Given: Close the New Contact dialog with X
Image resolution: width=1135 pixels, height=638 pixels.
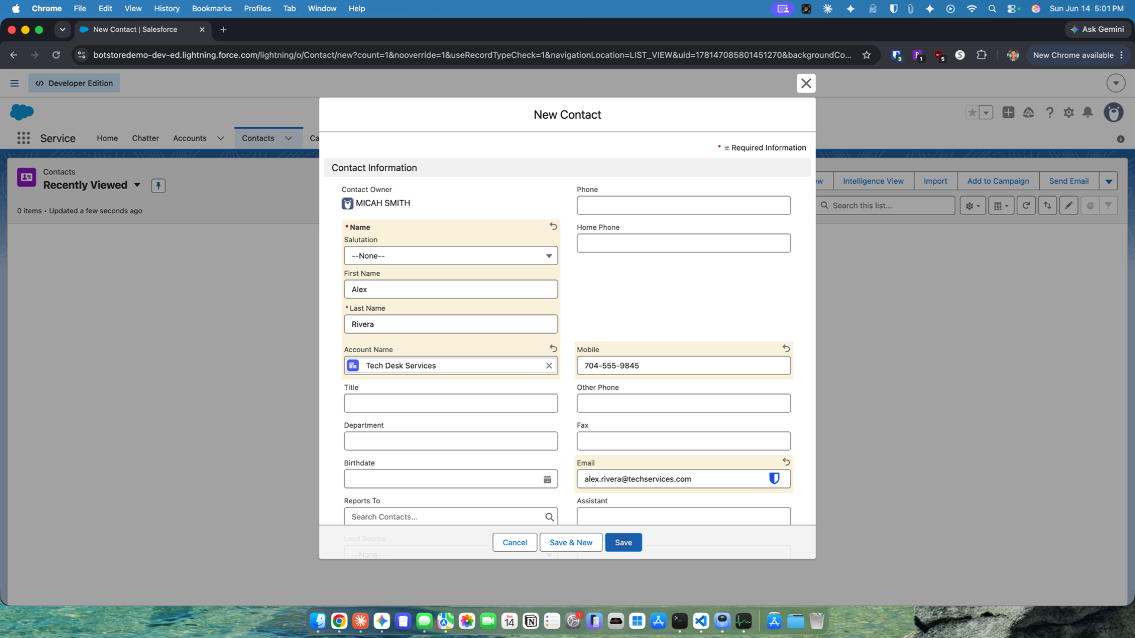Looking at the screenshot, I should (x=806, y=83).
